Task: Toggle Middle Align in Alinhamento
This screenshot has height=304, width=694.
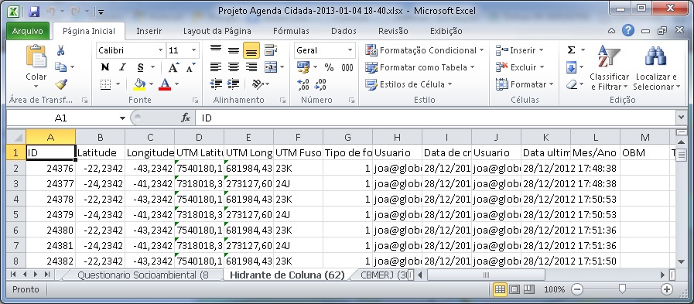Action: tap(234, 50)
